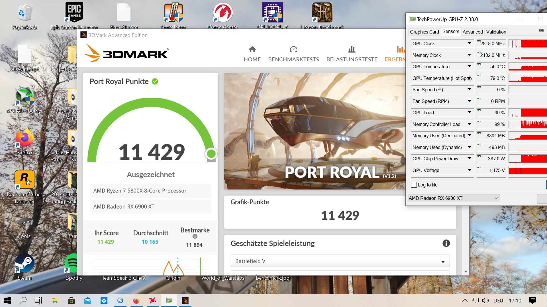Open Firefox desktop shortcut
547x307 pixels.
tap(25, 142)
